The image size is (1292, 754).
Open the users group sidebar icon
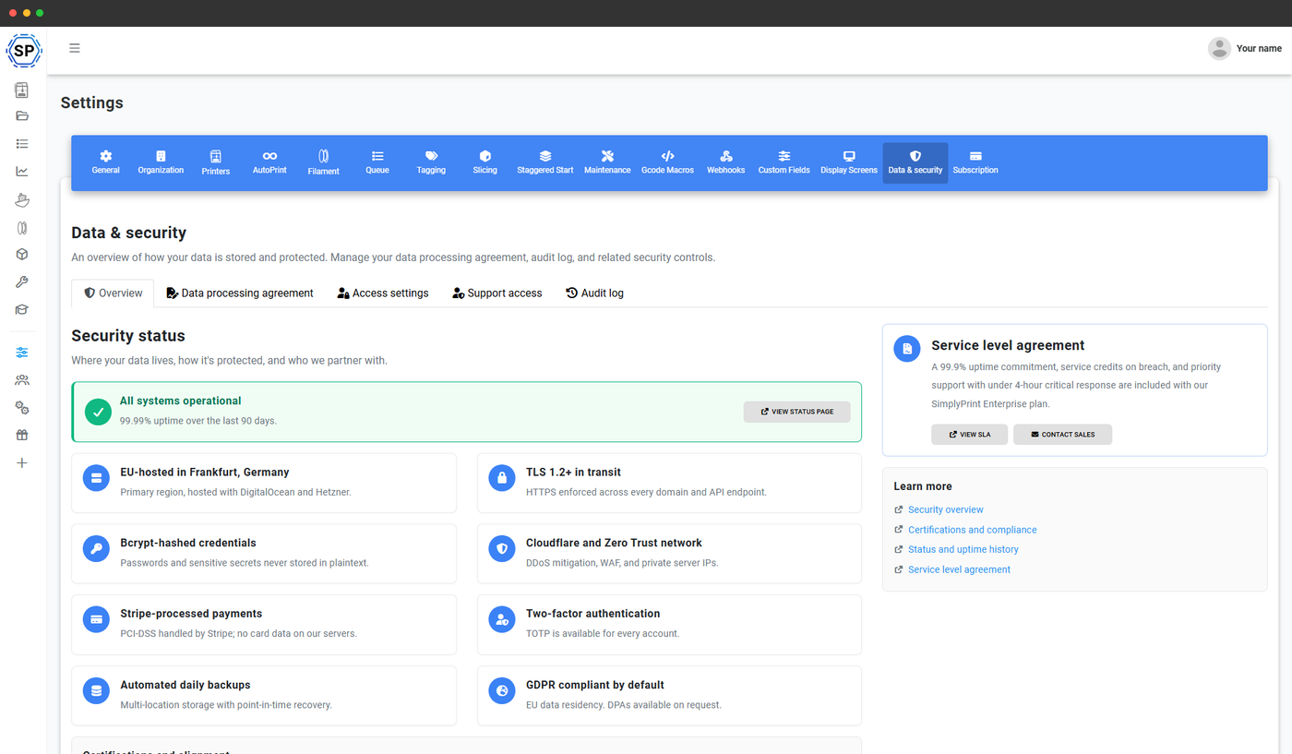(x=22, y=380)
